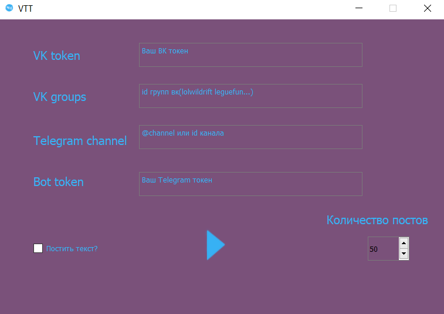This screenshot has height=314, width=444.
Task: Click the blue play start button
Action: tap(215, 245)
